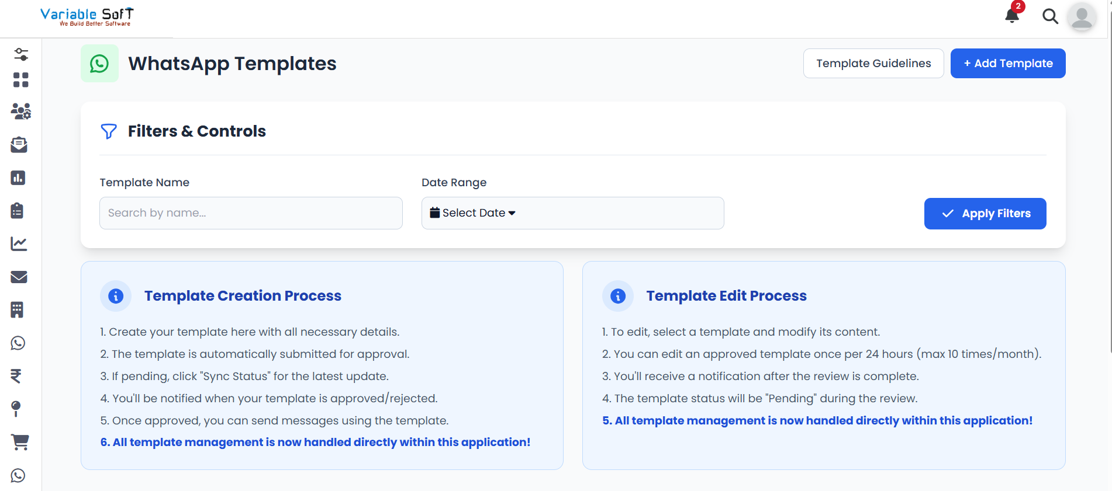Click the Variable Soft logo
This screenshot has width=1112, height=491.
(87, 16)
